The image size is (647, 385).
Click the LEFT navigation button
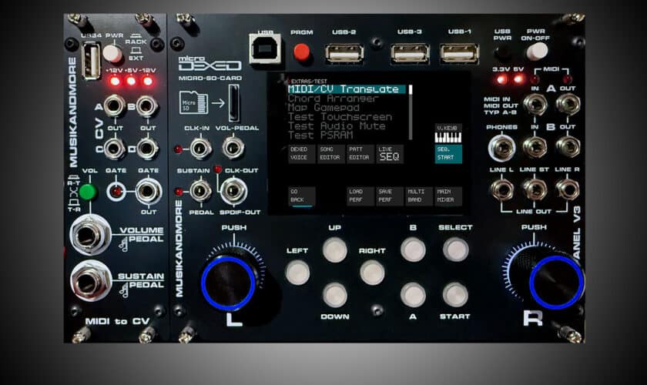[297, 273]
